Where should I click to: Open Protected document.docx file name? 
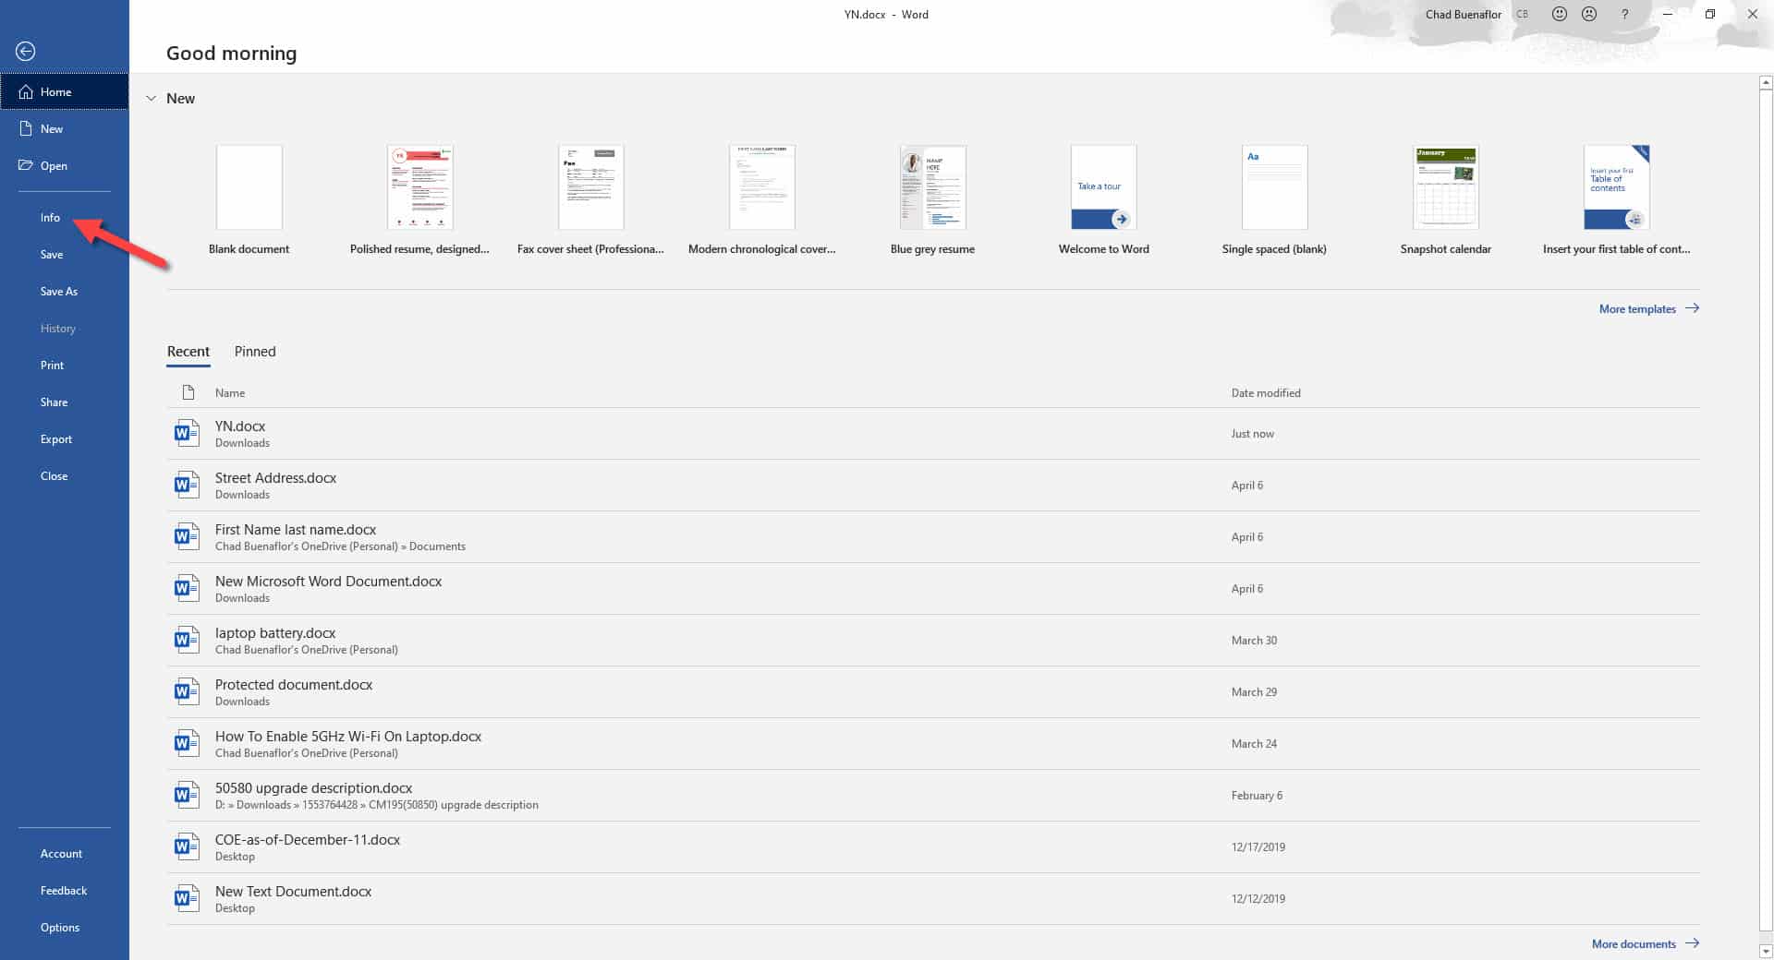click(x=294, y=685)
